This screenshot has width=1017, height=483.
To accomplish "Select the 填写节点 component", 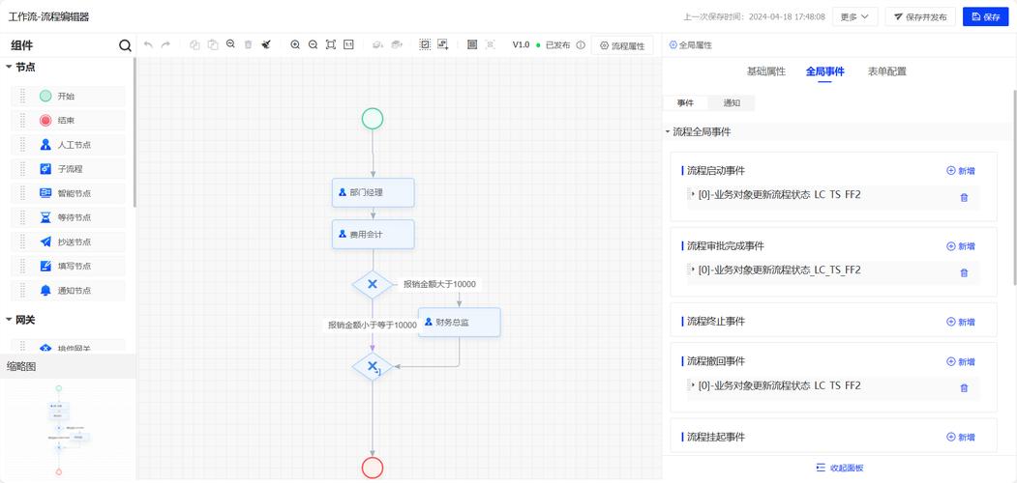I will coord(68,266).
